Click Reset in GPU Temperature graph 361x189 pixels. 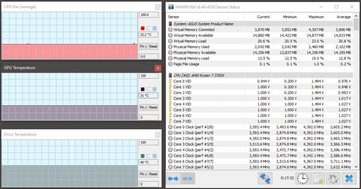153,108
